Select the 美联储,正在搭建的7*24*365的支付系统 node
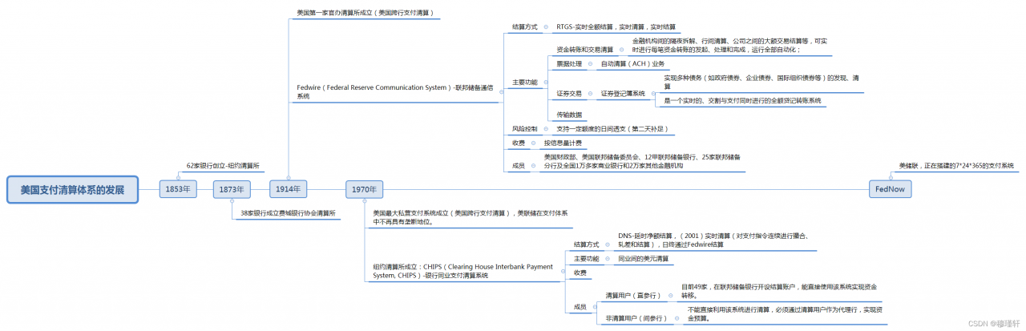 (956, 165)
